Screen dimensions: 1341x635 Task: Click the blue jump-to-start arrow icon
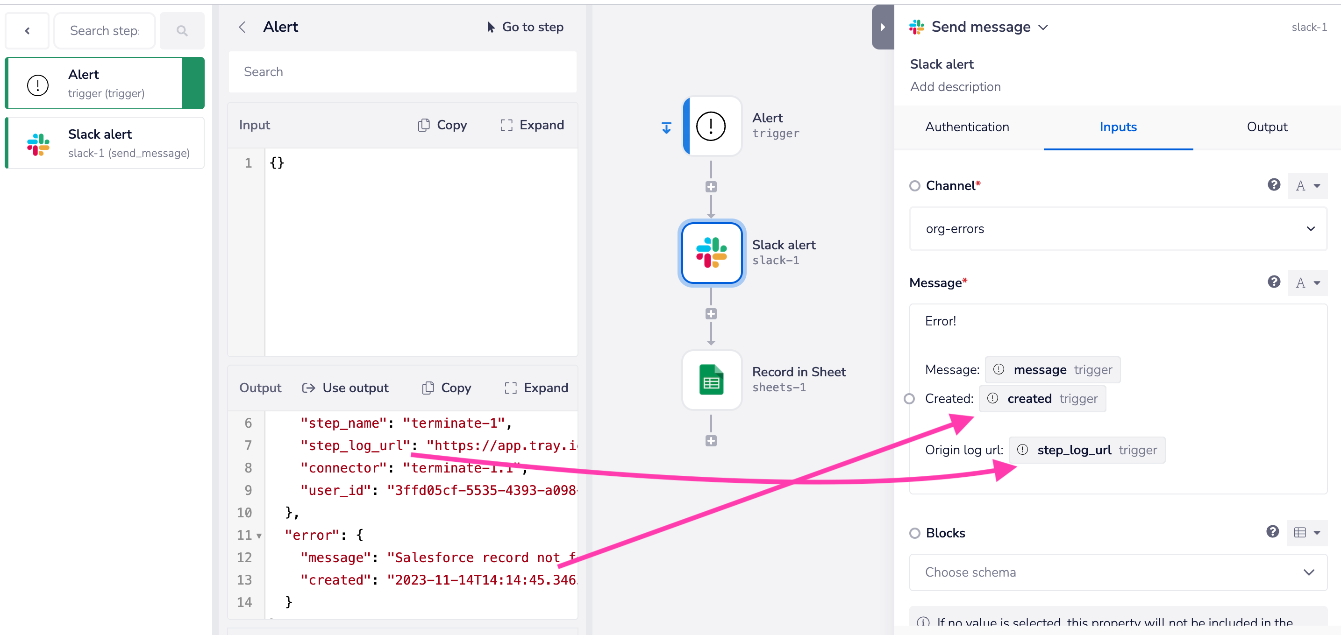[666, 127]
